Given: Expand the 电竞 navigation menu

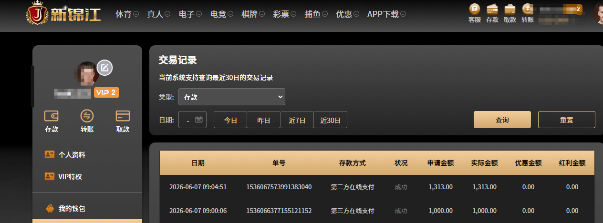Looking at the screenshot, I should click(x=221, y=14).
